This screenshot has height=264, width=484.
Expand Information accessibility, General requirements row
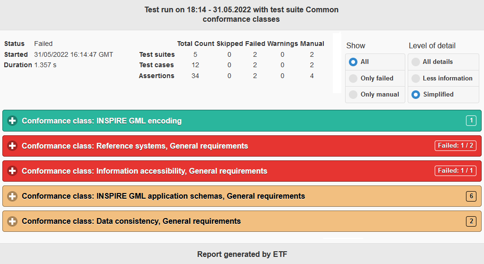[x=242, y=171]
